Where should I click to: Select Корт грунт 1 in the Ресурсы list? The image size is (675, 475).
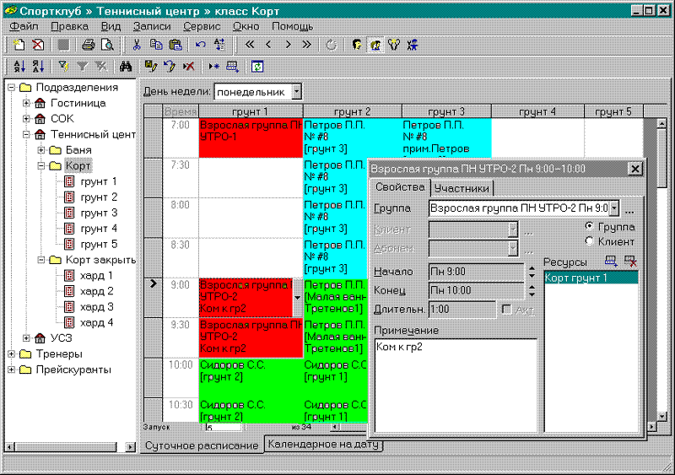591,278
